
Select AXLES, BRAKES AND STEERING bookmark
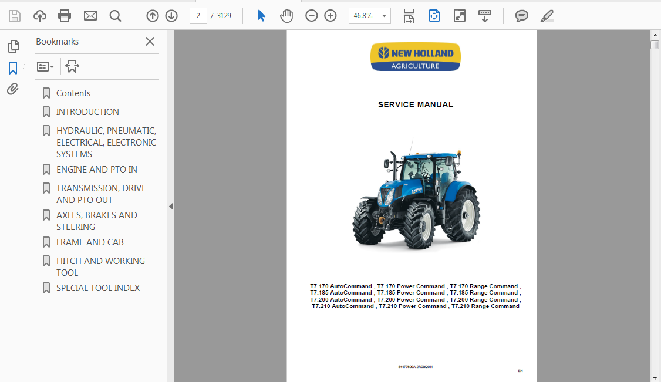[x=97, y=221]
